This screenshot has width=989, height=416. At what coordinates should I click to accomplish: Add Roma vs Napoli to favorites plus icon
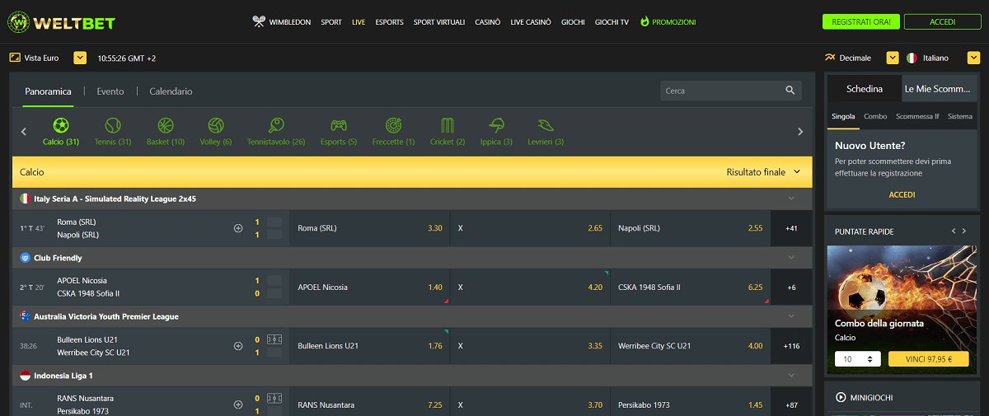click(238, 228)
